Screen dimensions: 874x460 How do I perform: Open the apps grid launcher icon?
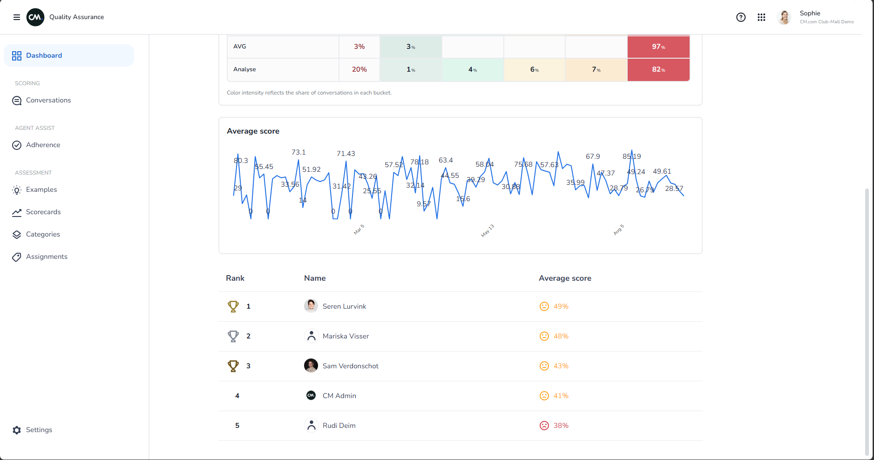pos(761,17)
